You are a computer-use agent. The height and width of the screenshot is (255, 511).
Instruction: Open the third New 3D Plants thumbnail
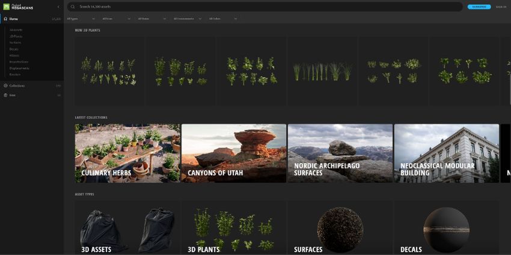251,71
